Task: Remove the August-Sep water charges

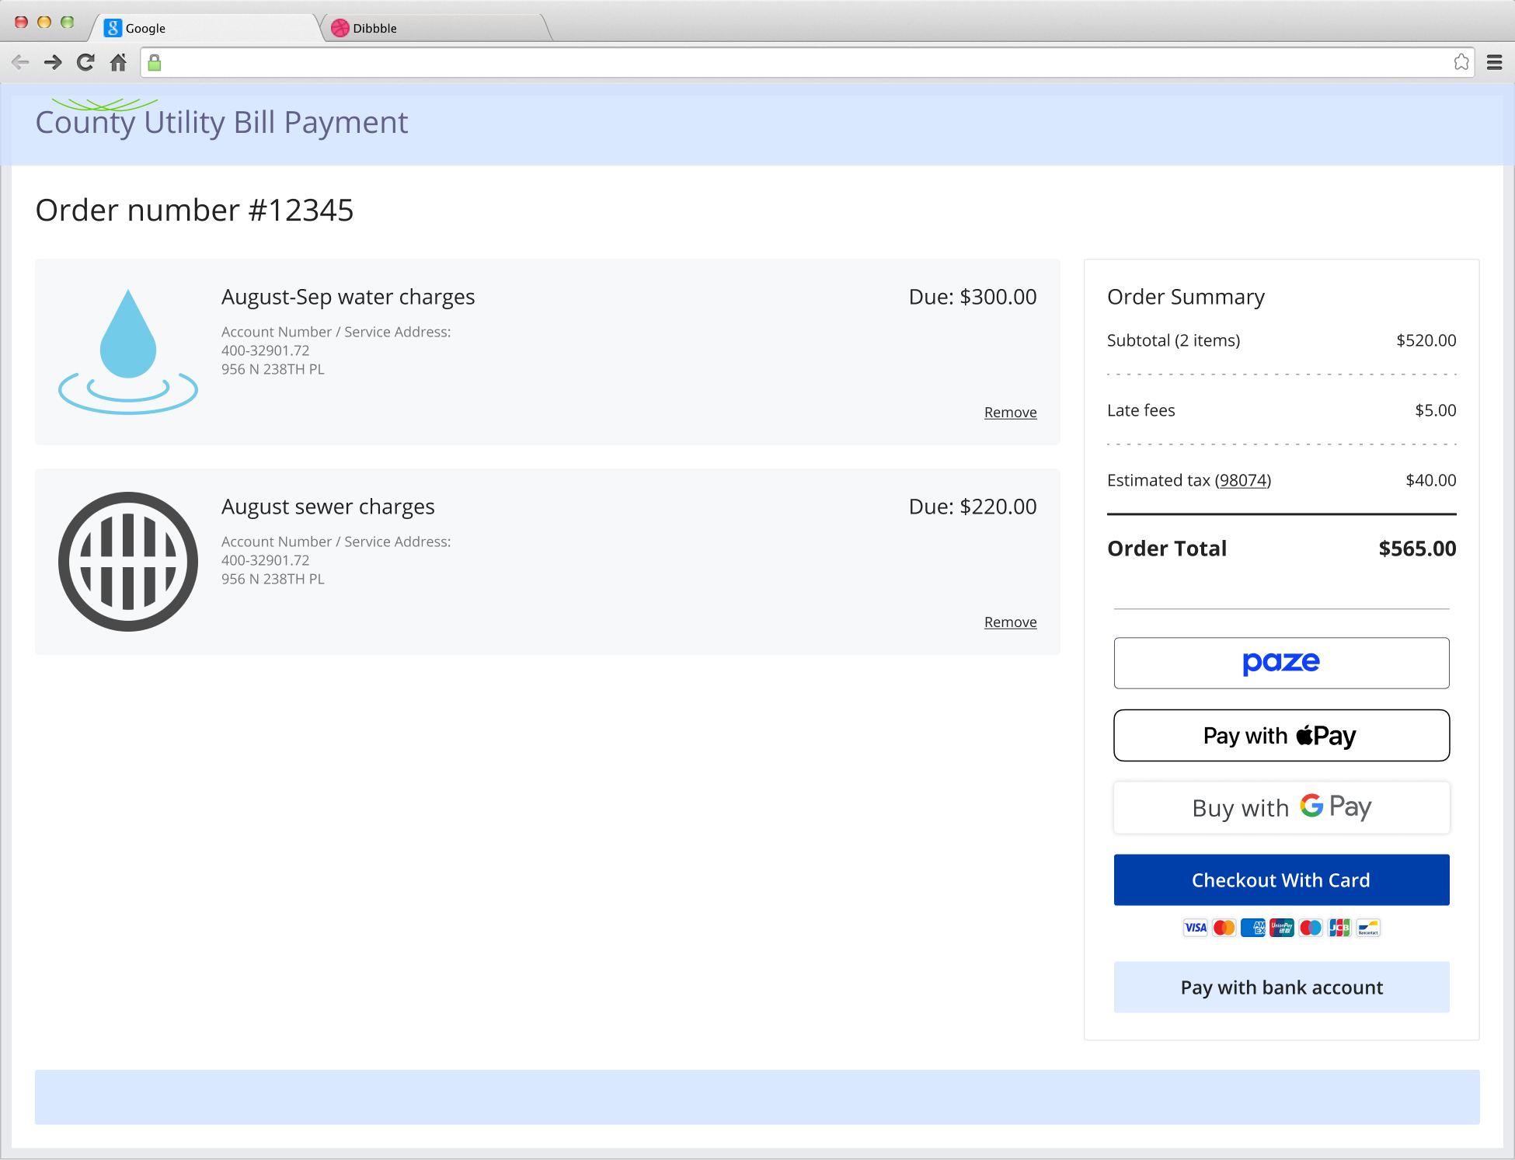Action: coord(1010,413)
